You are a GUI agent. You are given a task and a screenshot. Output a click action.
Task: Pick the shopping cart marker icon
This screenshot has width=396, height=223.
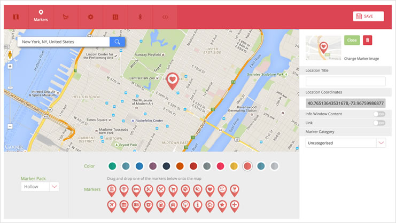coord(173,189)
